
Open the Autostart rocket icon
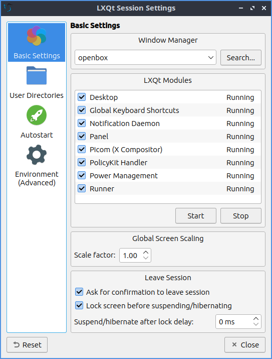(37, 115)
